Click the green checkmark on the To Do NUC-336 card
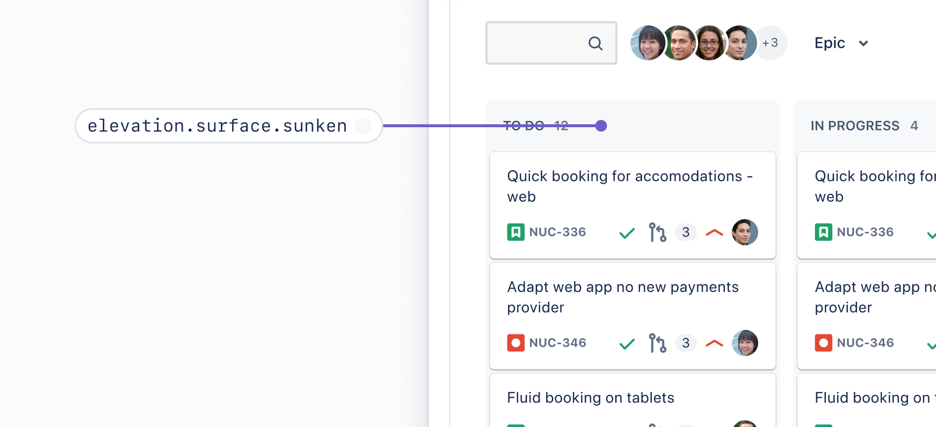This screenshot has width=936, height=427. click(x=627, y=233)
